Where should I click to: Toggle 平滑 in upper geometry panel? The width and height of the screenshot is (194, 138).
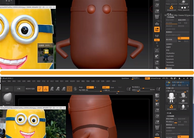[183, 38]
